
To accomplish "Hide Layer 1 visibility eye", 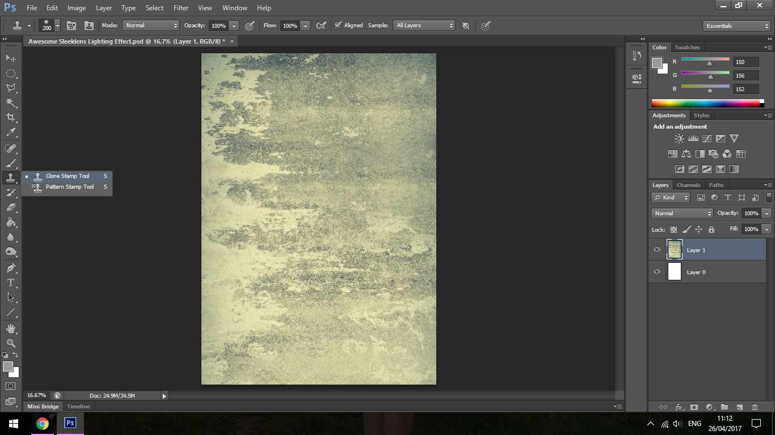I will tap(657, 250).
